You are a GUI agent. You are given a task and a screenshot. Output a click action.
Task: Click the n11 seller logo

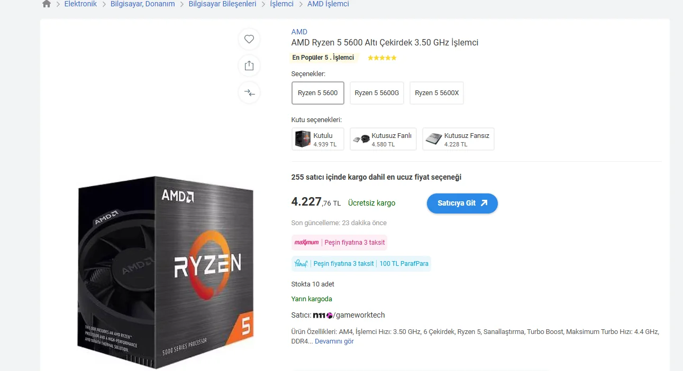coord(322,316)
